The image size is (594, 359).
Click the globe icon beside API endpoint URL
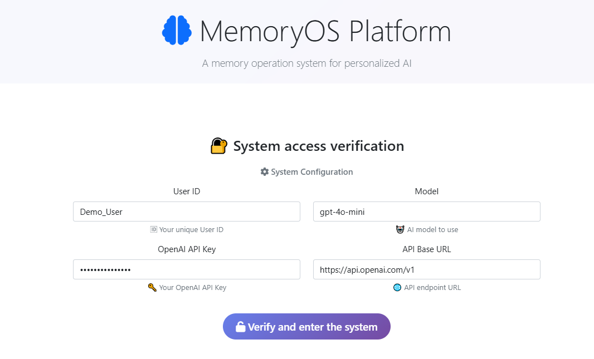tap(397, 288)
